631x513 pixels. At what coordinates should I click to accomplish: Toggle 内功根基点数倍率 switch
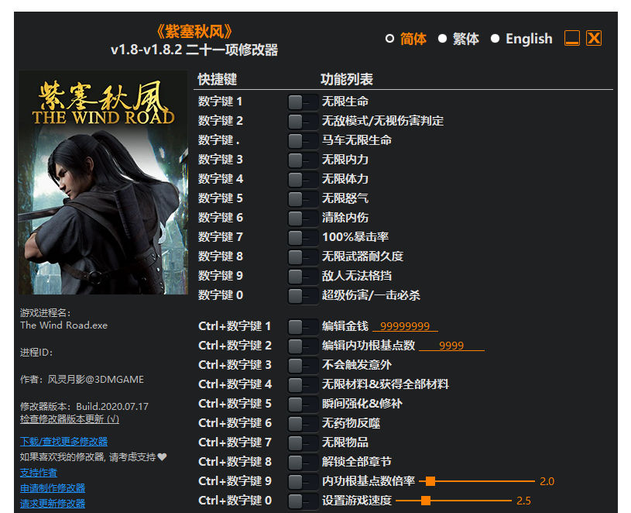pyautogui.click(x=303, y=481)
